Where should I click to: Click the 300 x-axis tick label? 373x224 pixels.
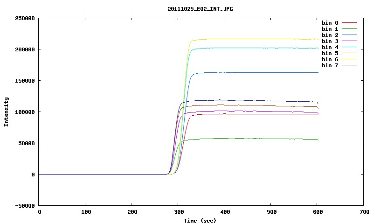pos(179,212)
